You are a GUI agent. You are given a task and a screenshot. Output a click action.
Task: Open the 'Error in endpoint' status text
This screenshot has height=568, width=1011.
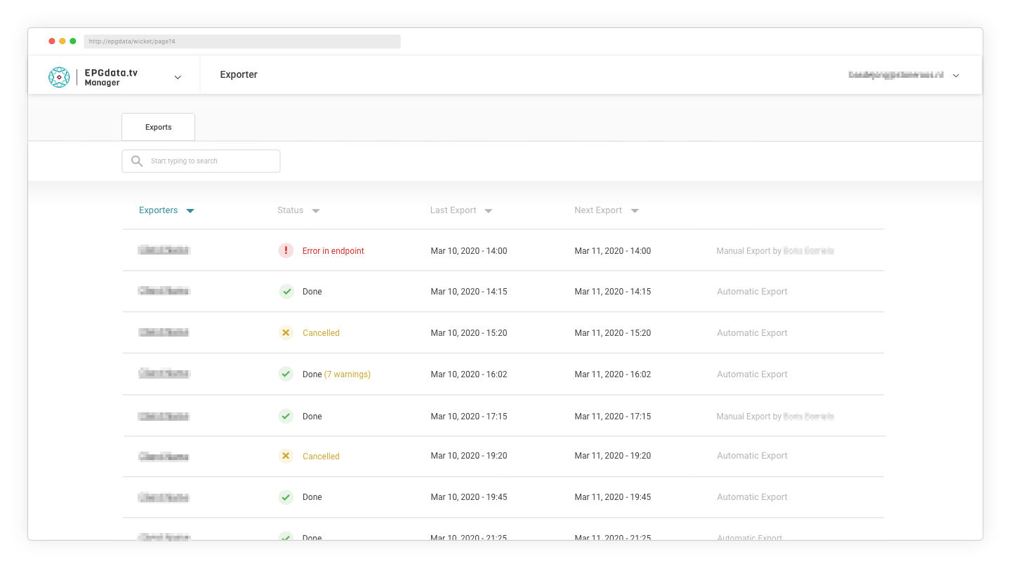coord(333,251)
